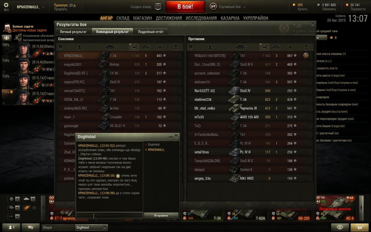The height and width of the screenshot is (232, 371).
Task: Open the ИССЛЕДОВАНИЯ menu
Action: tap(201, 18)
